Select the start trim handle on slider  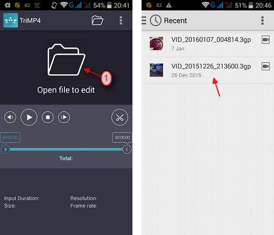click(5, 149)
